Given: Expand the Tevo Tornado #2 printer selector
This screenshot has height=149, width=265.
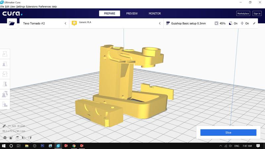Looking at the screenshot, I should [x=44, y=23].
